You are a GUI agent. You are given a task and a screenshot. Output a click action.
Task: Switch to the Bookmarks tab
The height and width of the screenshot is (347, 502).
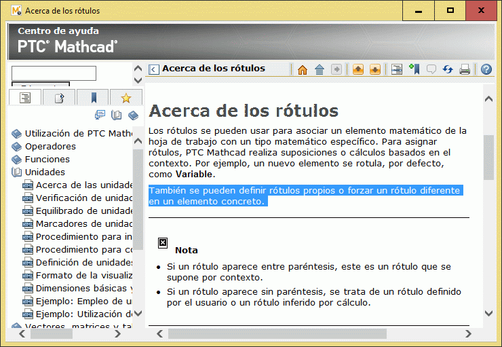point(94,97)
